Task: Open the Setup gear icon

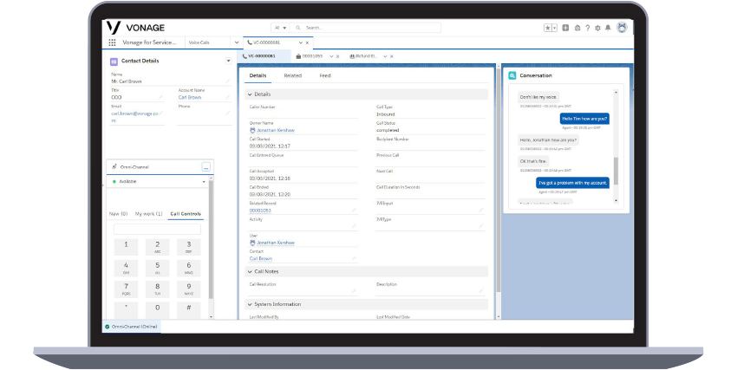Action: (x=597, y=28)
